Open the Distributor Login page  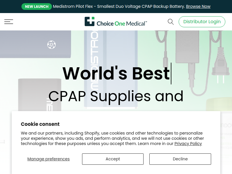pyautogui.click(x=202, y=22)
